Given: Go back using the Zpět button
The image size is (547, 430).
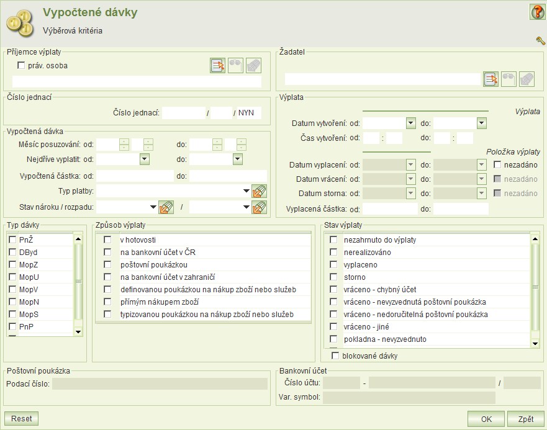Looking at the screenshot, I should coord(525,419).
